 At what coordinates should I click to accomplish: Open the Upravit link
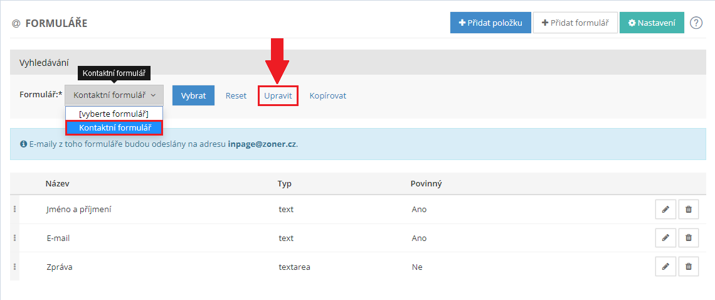(278, 96)
